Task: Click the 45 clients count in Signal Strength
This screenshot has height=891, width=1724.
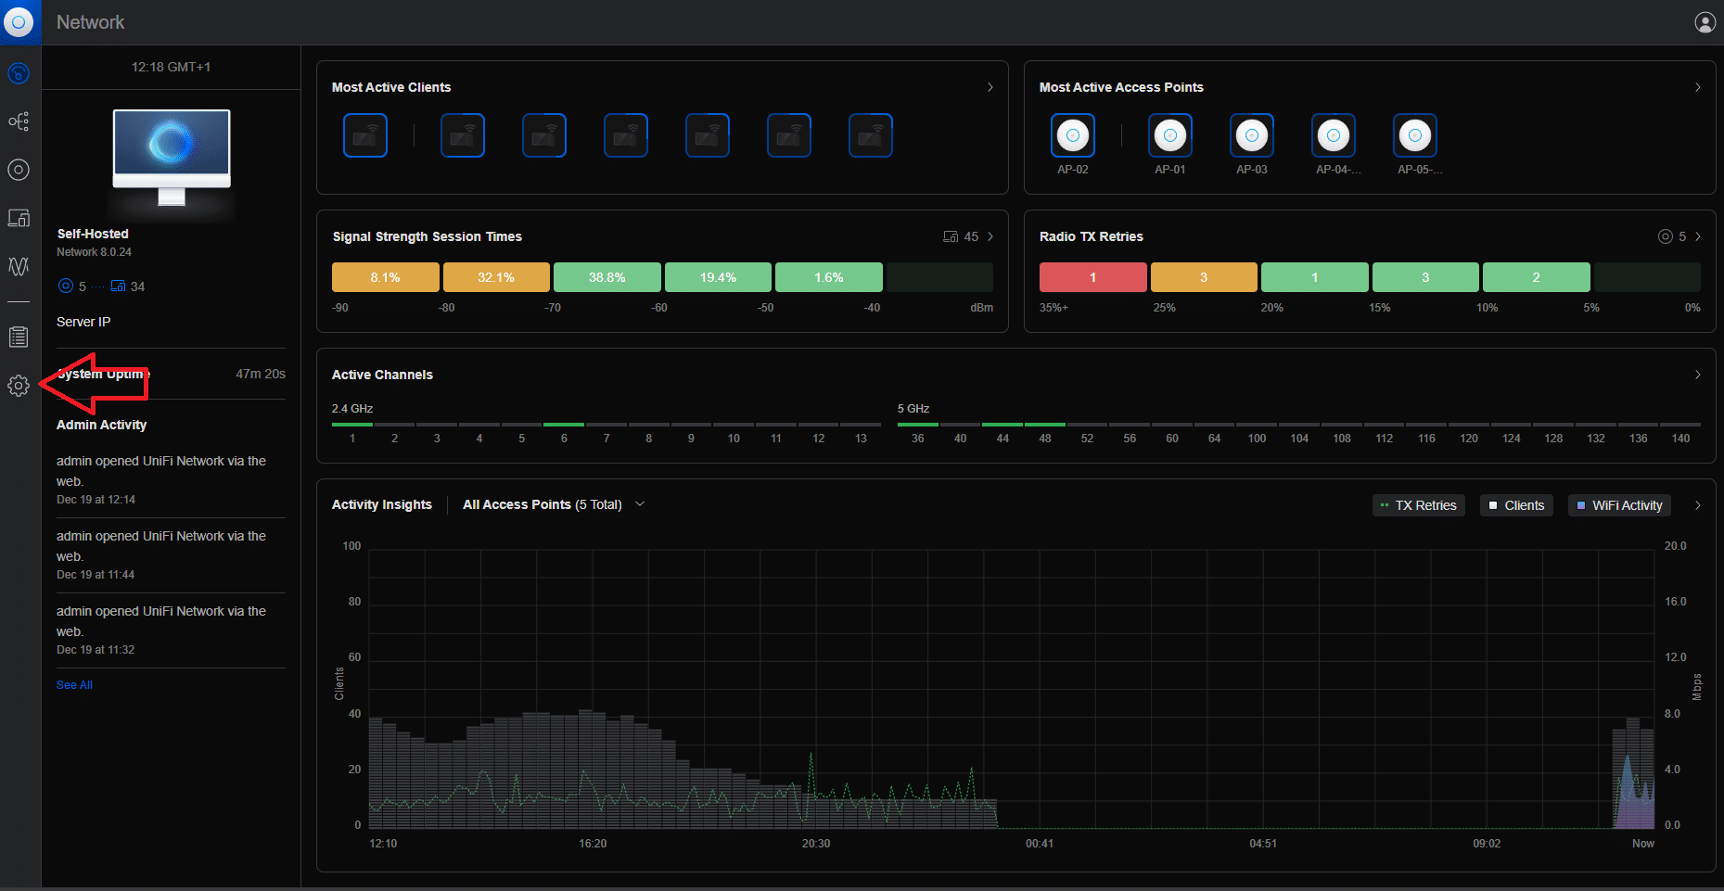Action: coord(961,236)
